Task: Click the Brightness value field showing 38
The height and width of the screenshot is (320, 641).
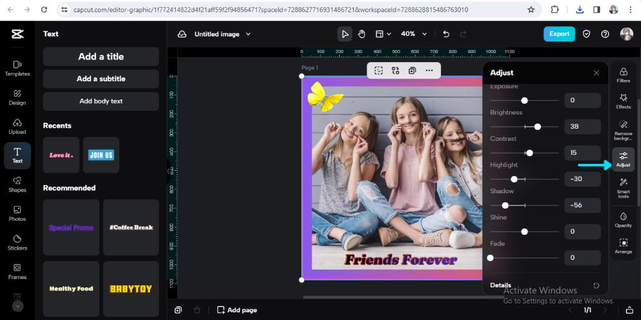Action: (x=583, y=127)
